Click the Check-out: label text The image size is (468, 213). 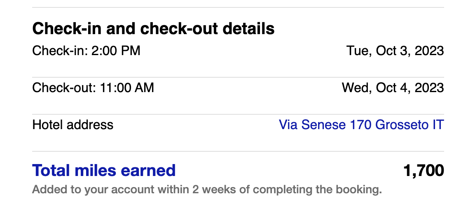pyautogui.click(x=65, y=88)
